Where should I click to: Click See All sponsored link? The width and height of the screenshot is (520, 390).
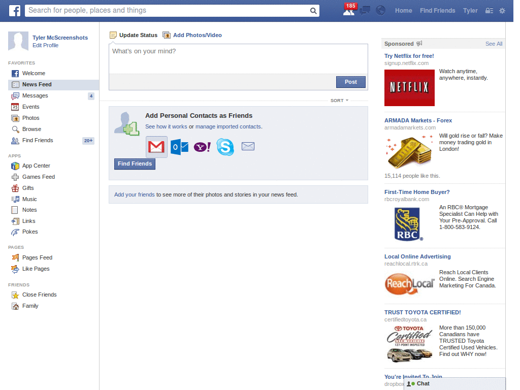pyautogui.click(x=494, y=44)
